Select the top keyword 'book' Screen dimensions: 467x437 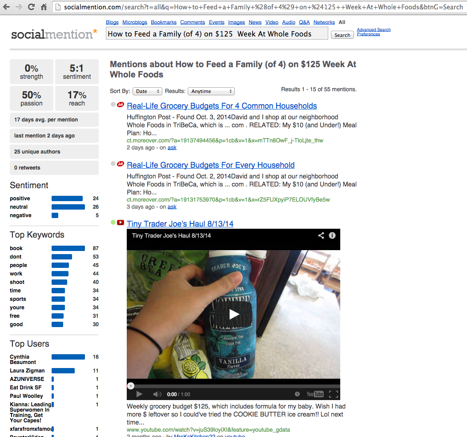(16, 248)
